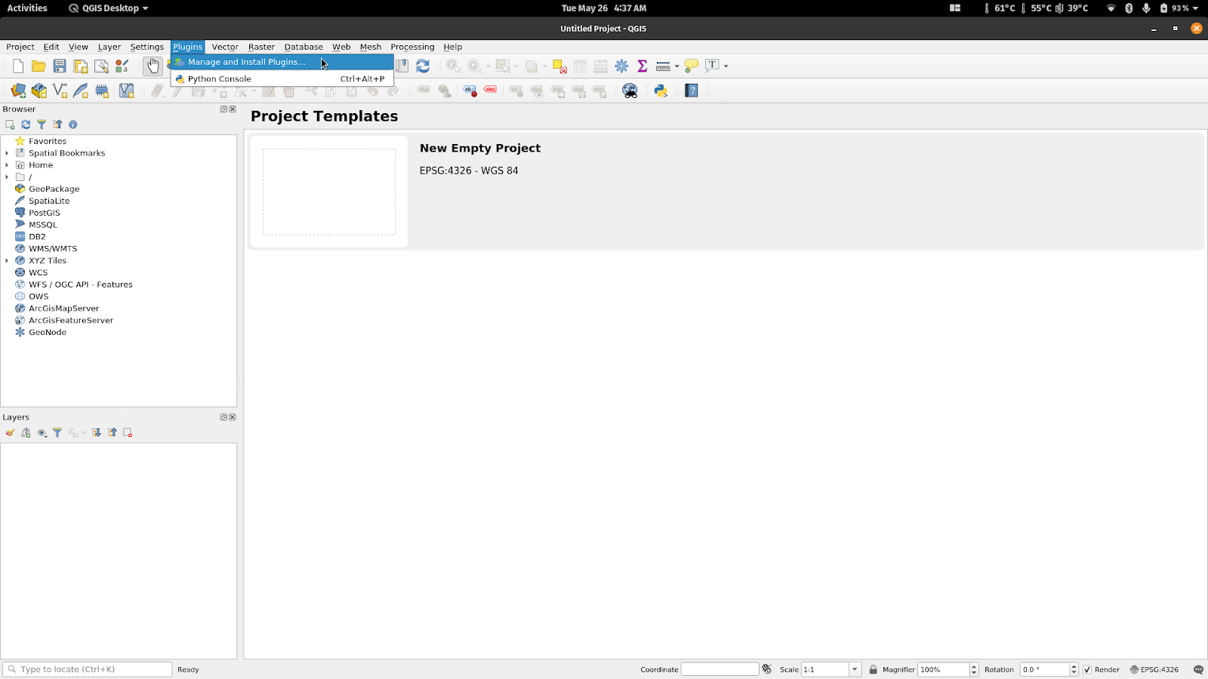1208x679 pixels.
Task: Click the Map Tips speech bubble icon
Action: [691, 66]
